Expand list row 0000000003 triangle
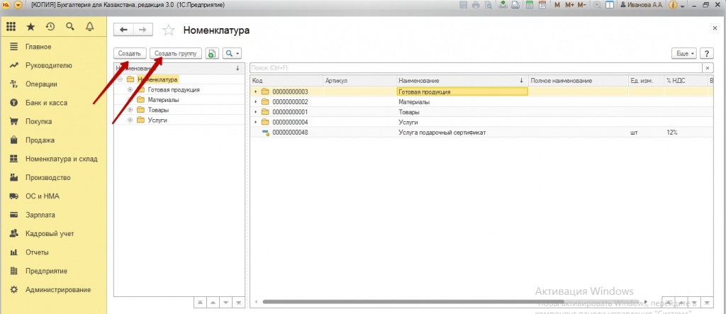726x314 pixels. click(x=255, y=91)
